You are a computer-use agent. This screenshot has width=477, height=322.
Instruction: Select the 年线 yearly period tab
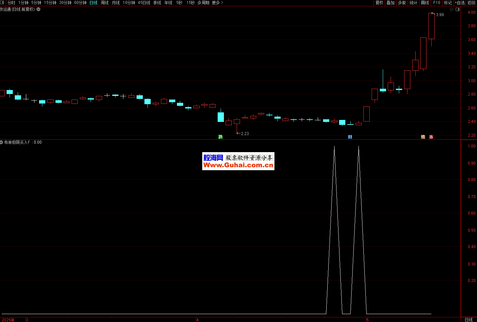tap(168, 3)
